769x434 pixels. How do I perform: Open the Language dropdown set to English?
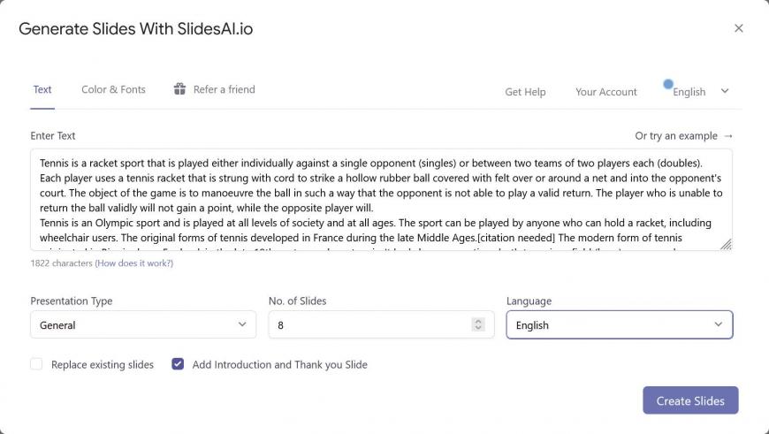coord(620,324)
